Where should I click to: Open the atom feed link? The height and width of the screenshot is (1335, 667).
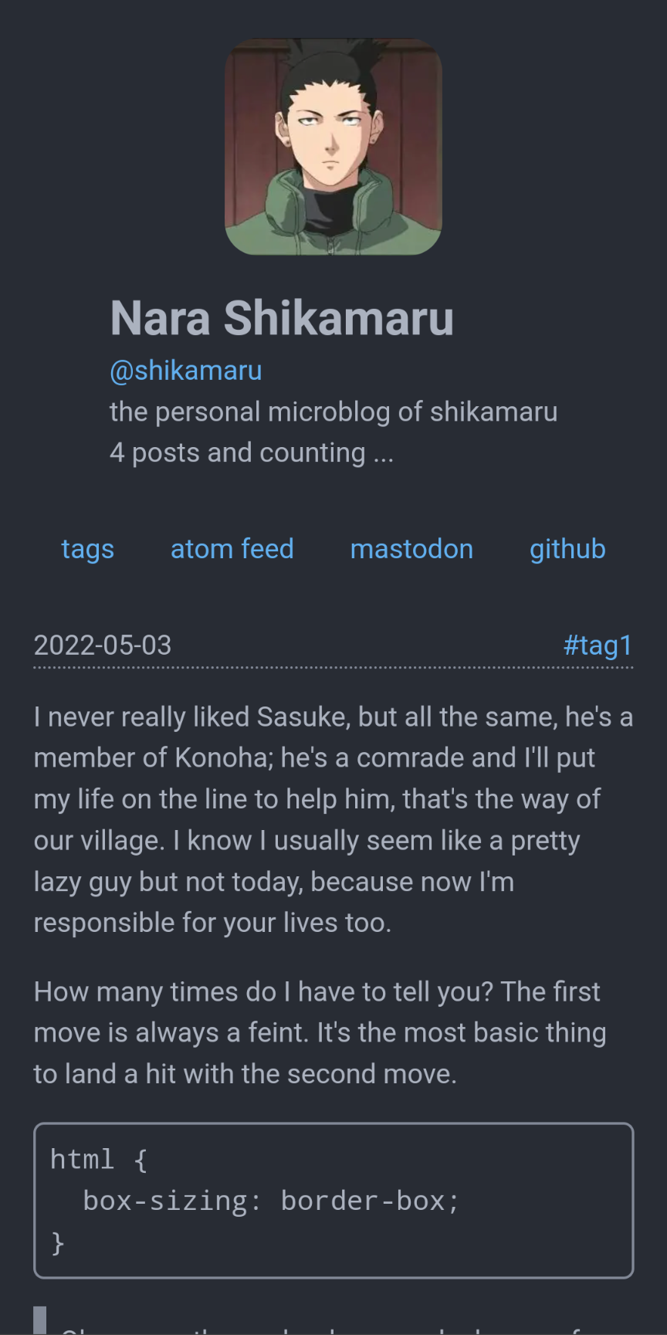pos(232,549)
